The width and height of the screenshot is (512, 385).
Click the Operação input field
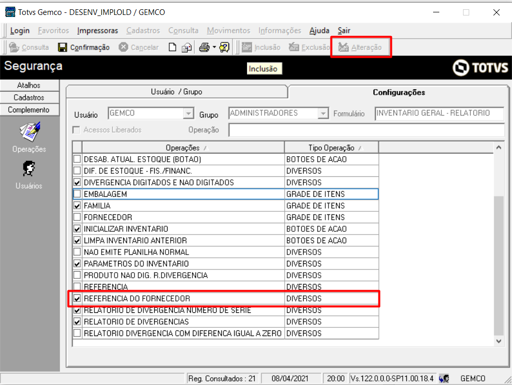[x=367, y=130]
